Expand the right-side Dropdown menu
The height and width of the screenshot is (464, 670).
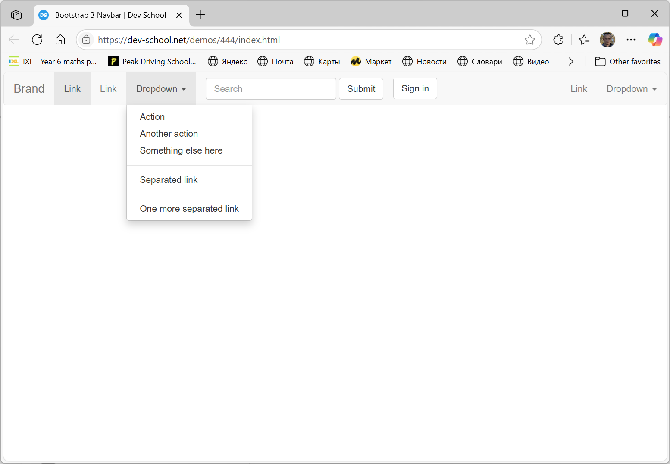coord(631,89)
